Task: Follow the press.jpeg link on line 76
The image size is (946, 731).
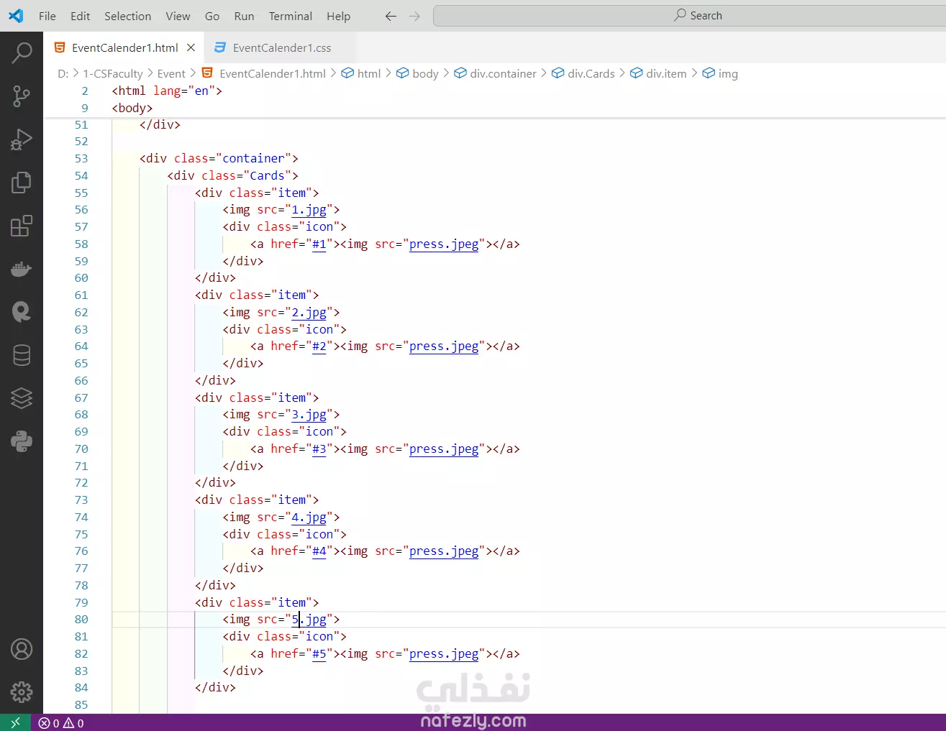Action: click(444, 551)
